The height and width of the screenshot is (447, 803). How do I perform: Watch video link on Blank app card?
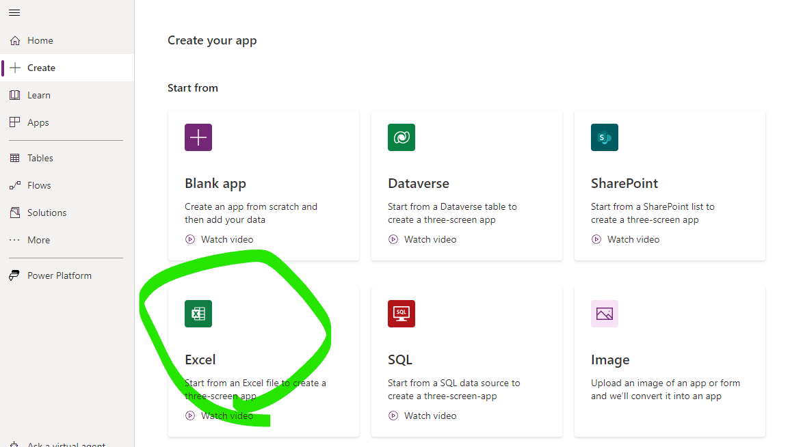(x=227, y=239)
